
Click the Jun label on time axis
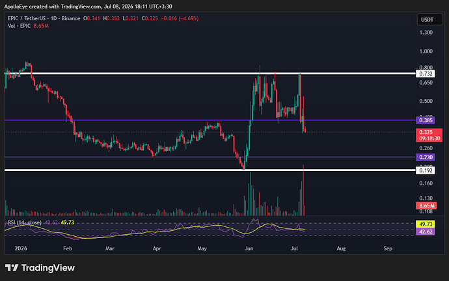[249, 248]
